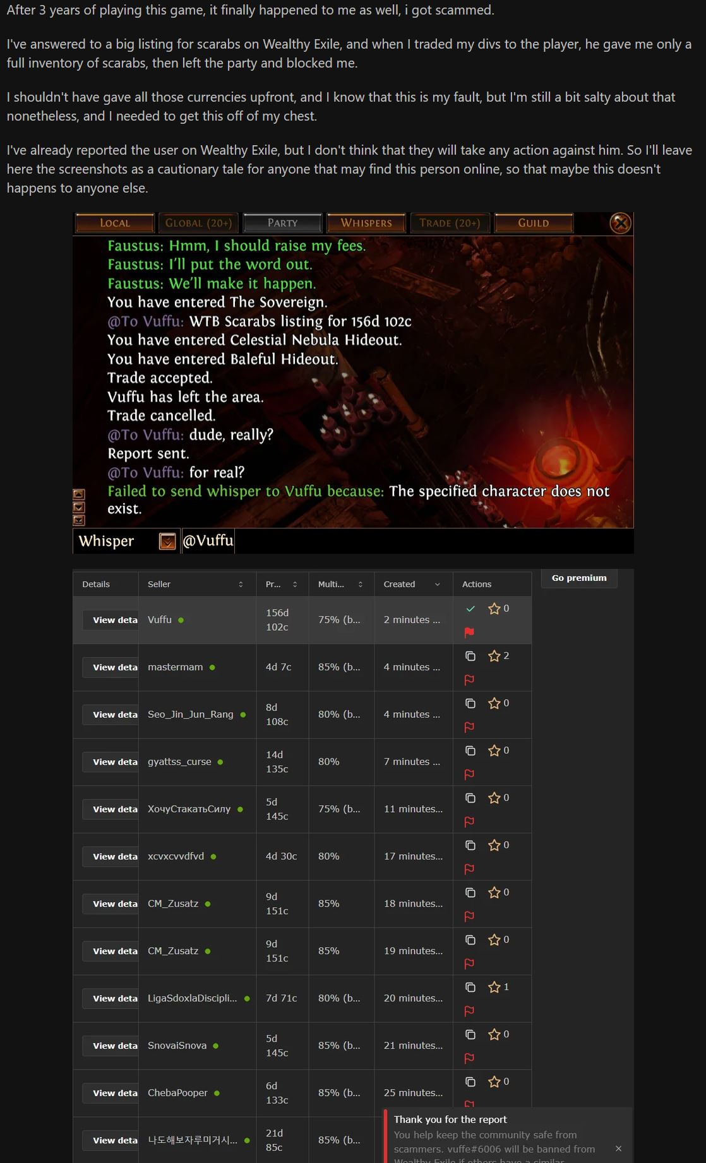The image size is (706, 1163).
Task: Click seller name mastermam in table
Action: 176,667
